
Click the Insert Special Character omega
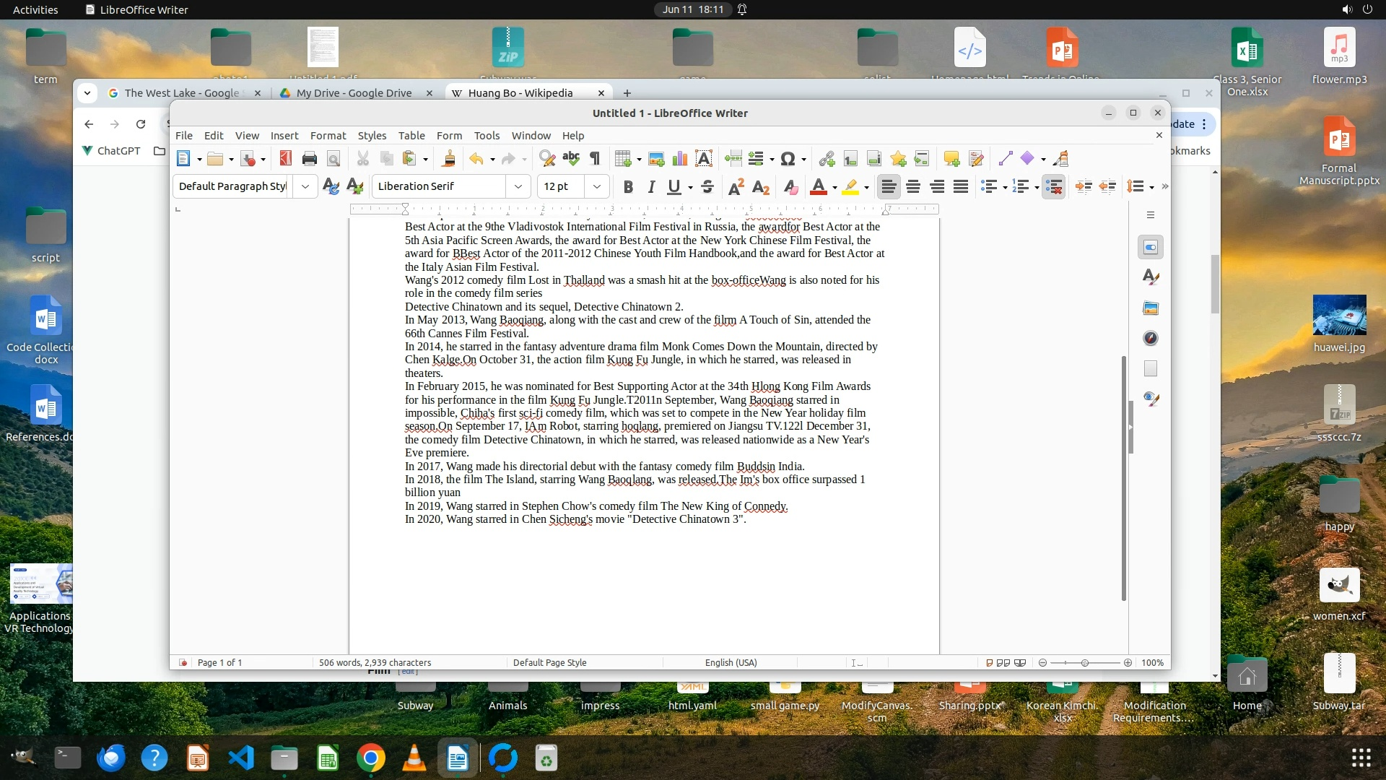coord(788,159)
